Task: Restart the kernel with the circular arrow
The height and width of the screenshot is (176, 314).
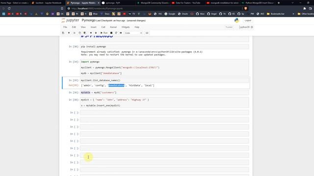Action: 116,33
